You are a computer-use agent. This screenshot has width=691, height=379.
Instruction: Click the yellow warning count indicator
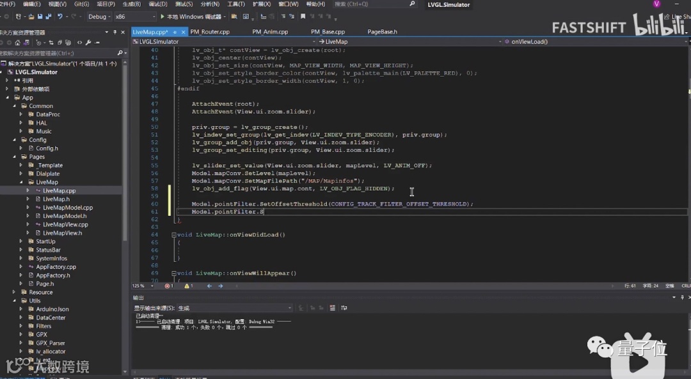click(x=188, y=286)
